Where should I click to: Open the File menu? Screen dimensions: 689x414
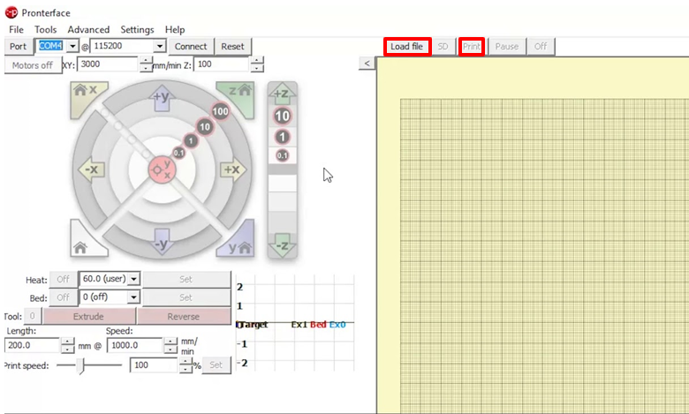pos(16,29)
